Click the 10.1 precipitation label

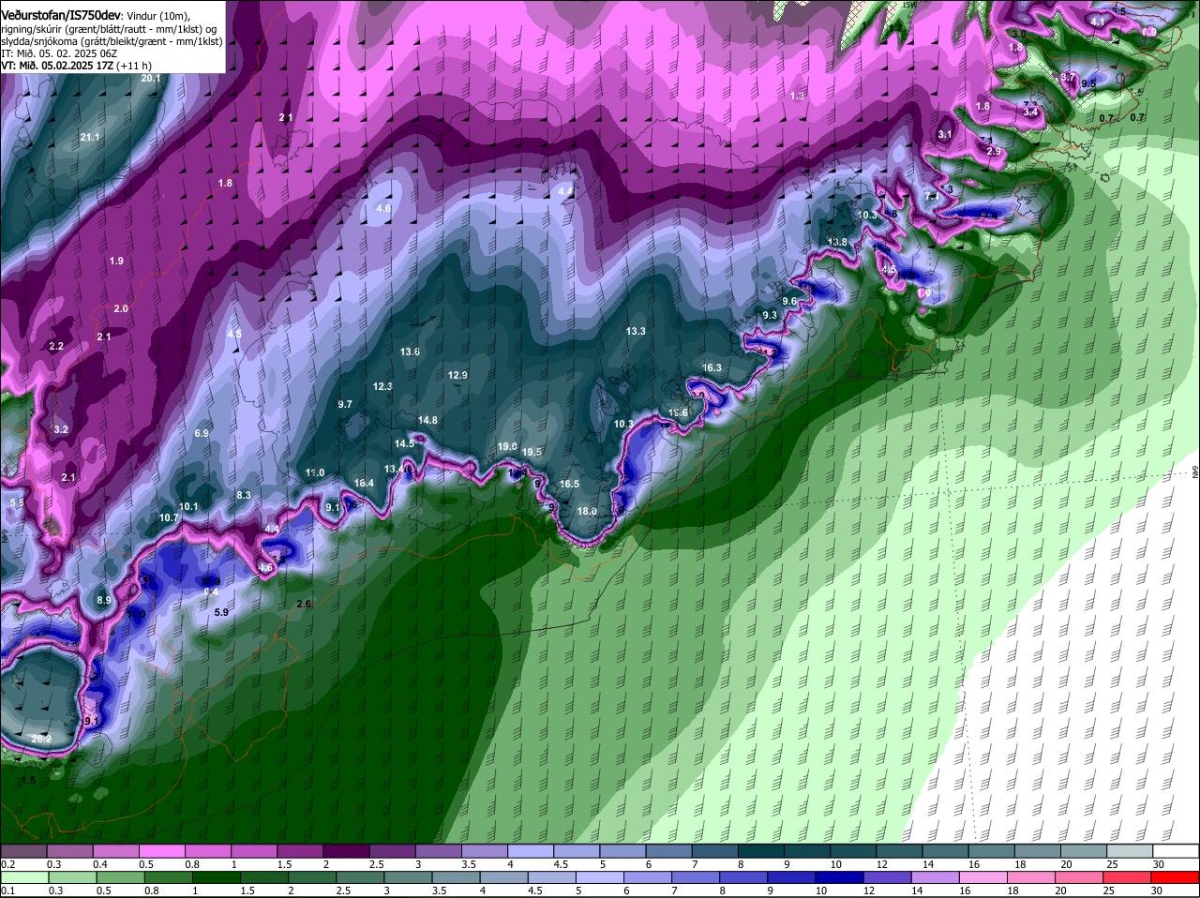pos(188,506)
